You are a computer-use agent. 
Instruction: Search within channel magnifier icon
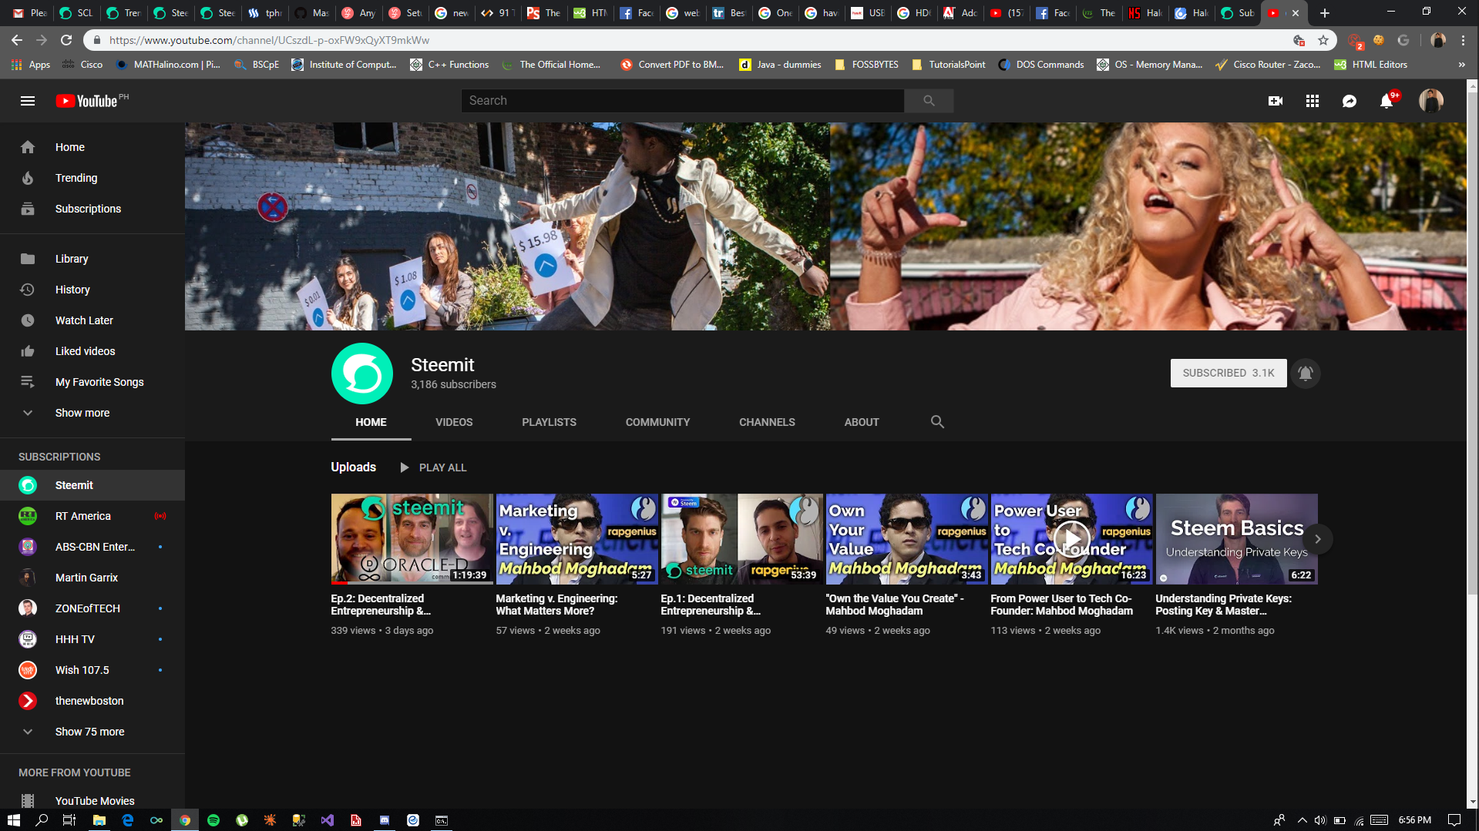tap(937, 422)
